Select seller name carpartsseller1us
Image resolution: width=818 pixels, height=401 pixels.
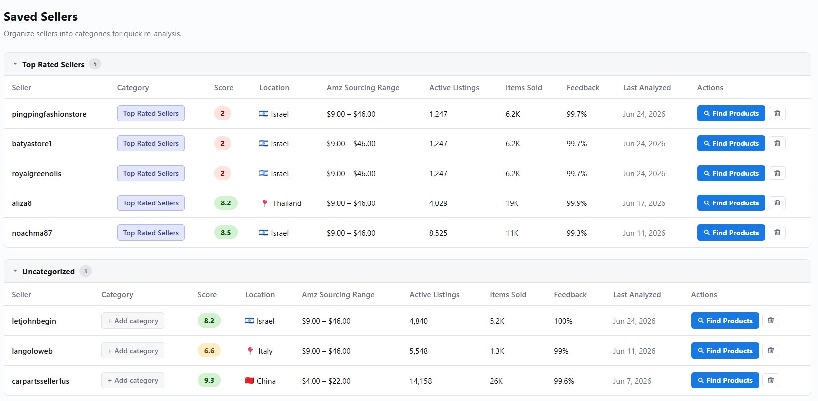41,381
